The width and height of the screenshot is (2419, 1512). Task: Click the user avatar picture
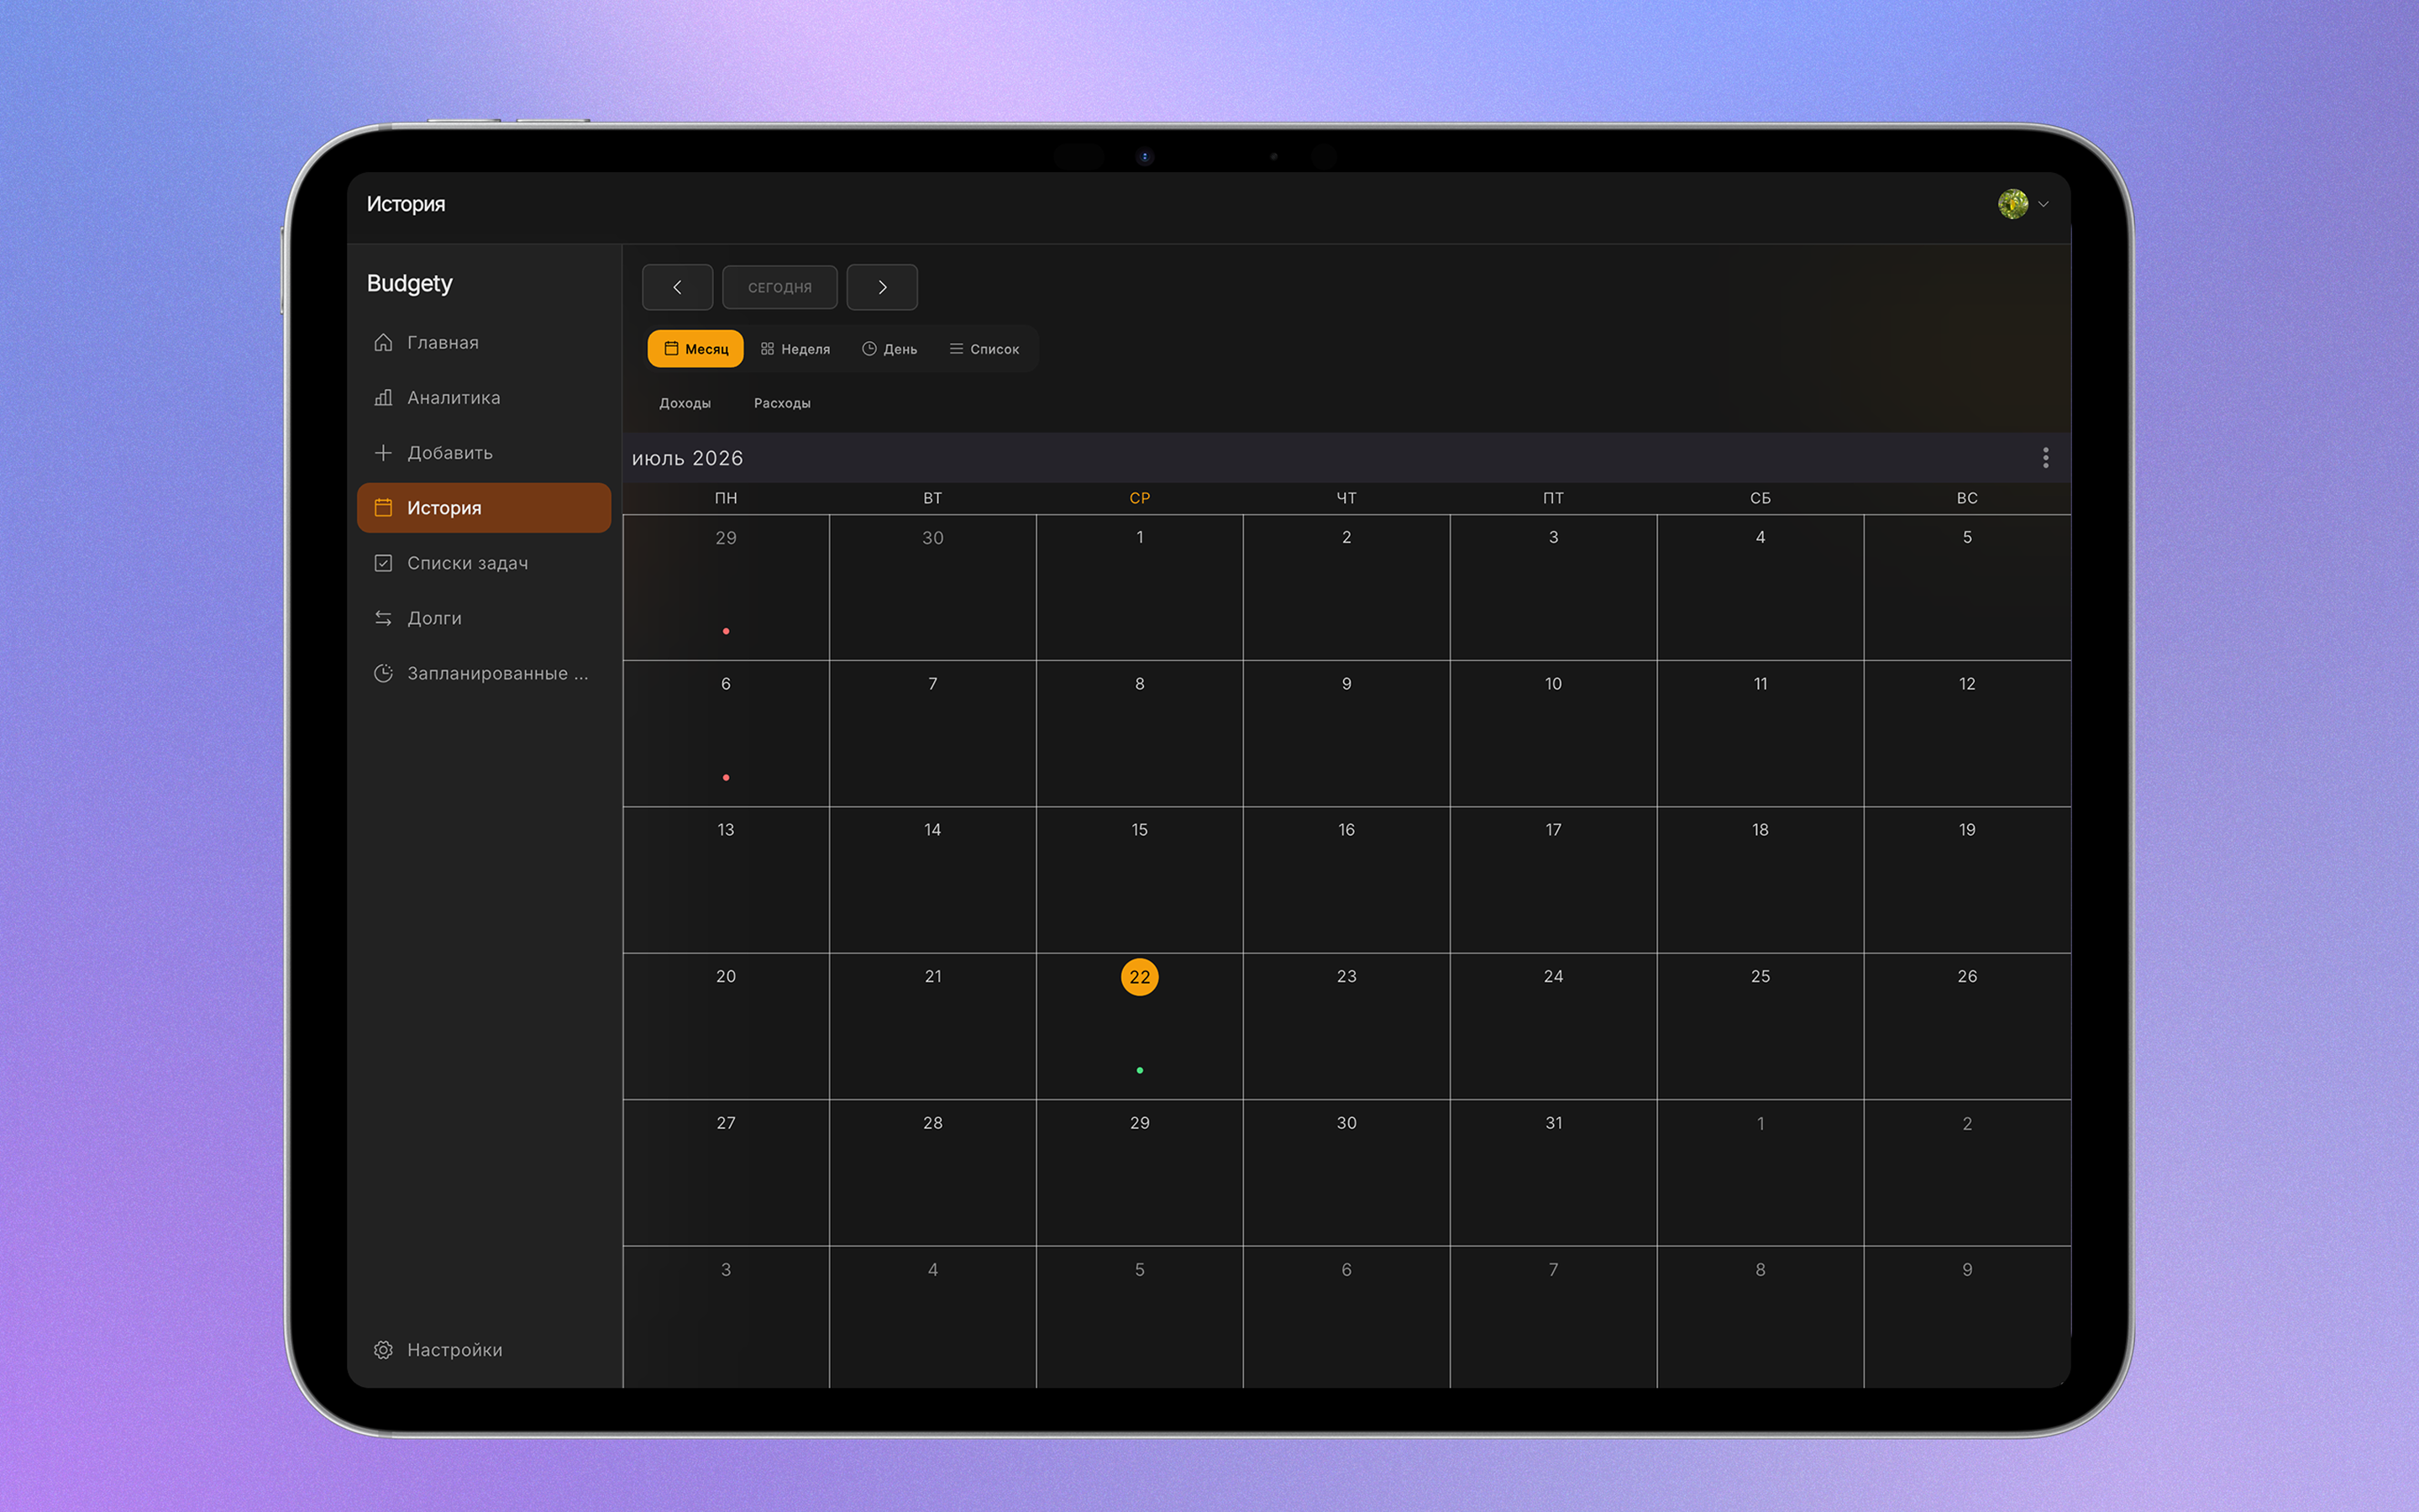point(2012,204)
